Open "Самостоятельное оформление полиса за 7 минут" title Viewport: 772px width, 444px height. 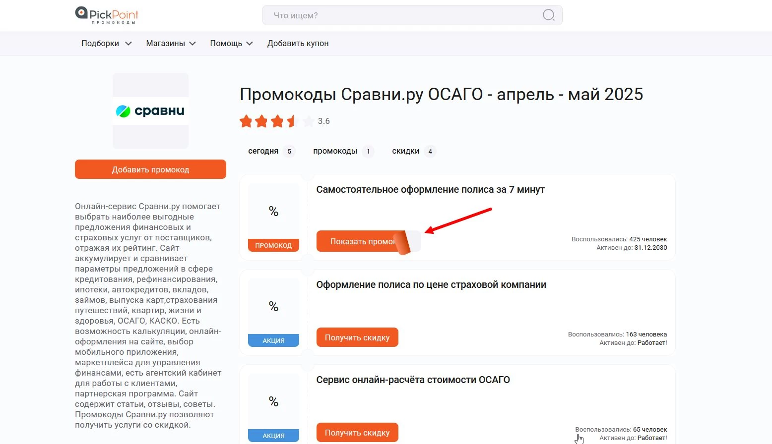point(430,189)
